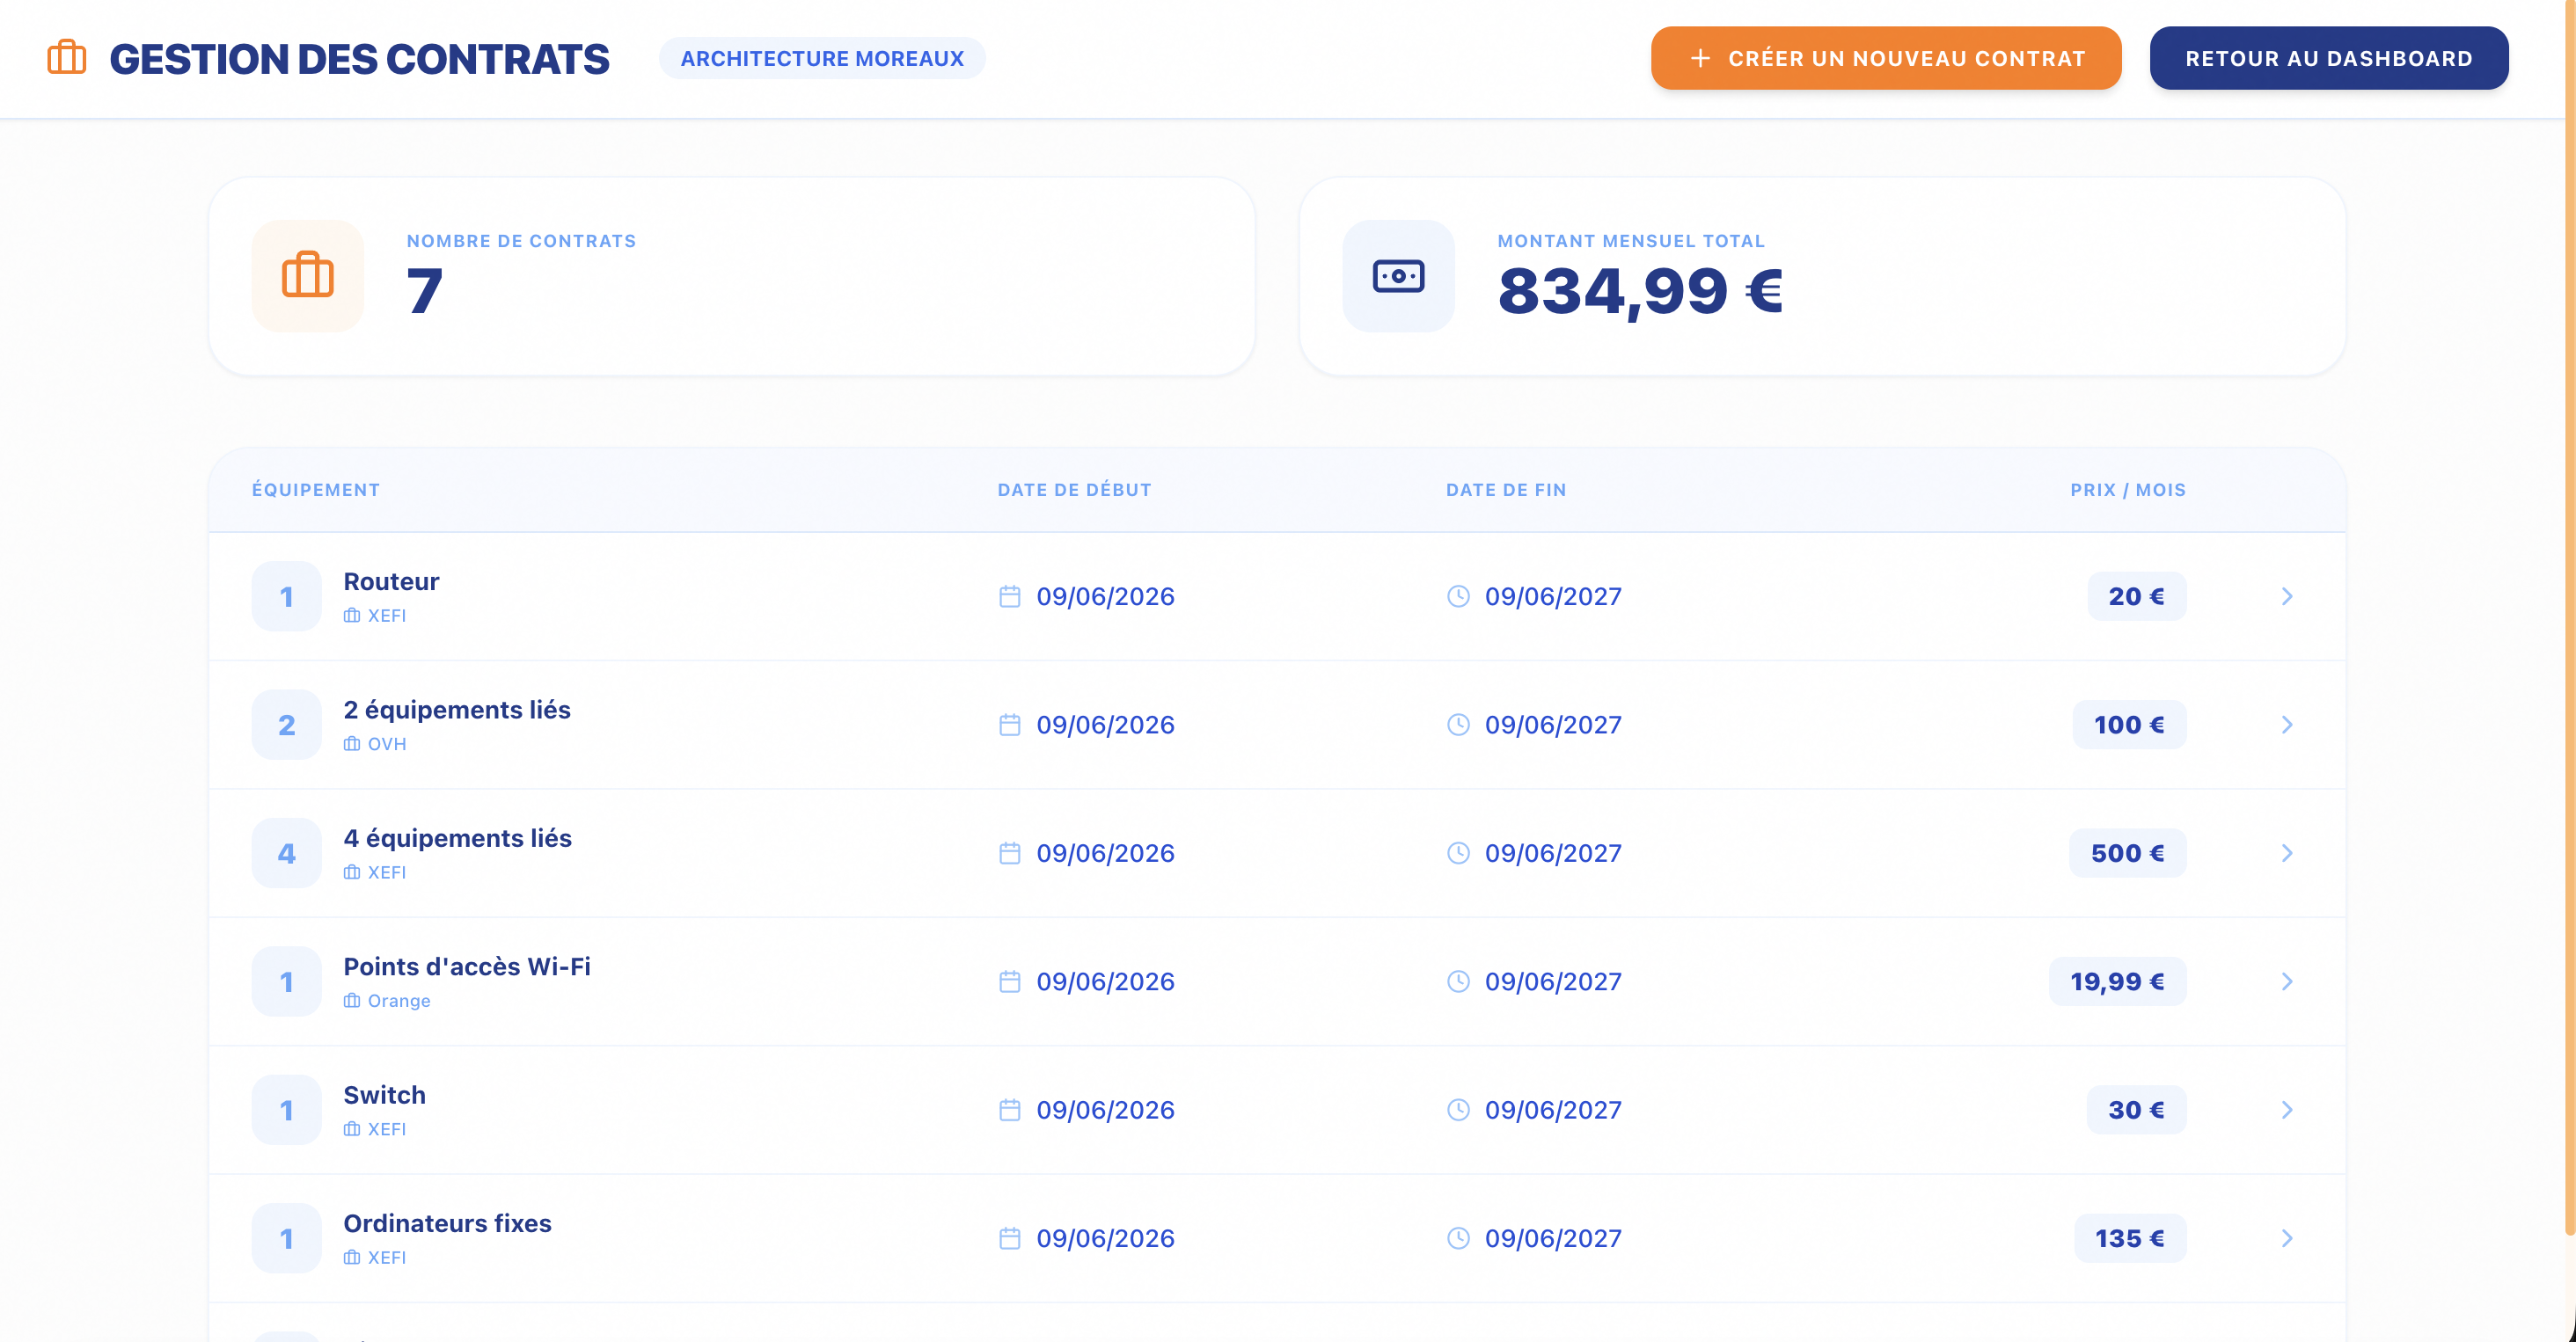This screenshot has width=2576, height=1342.
Task: Open the 4 équipements liés row chevron
Action: (2287, 853)
